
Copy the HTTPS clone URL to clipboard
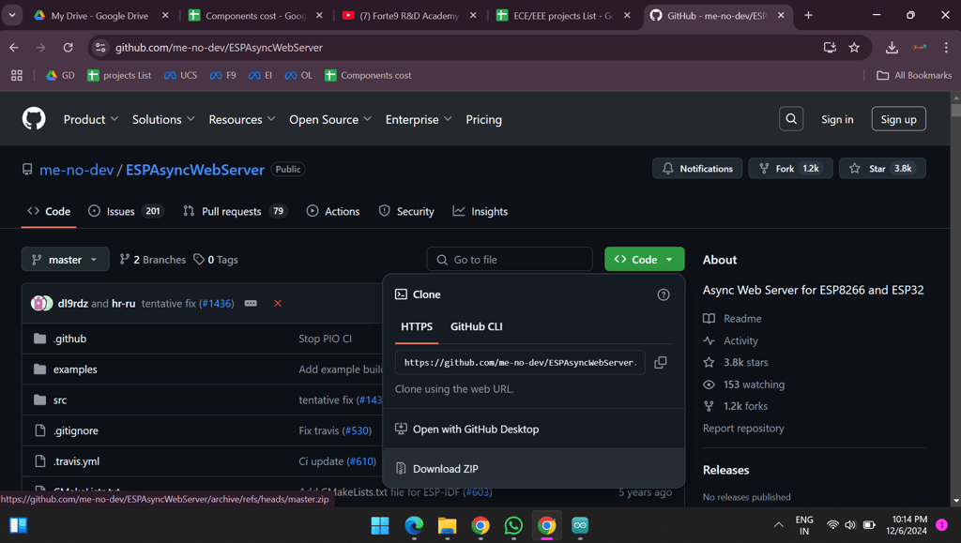(660, 362)
